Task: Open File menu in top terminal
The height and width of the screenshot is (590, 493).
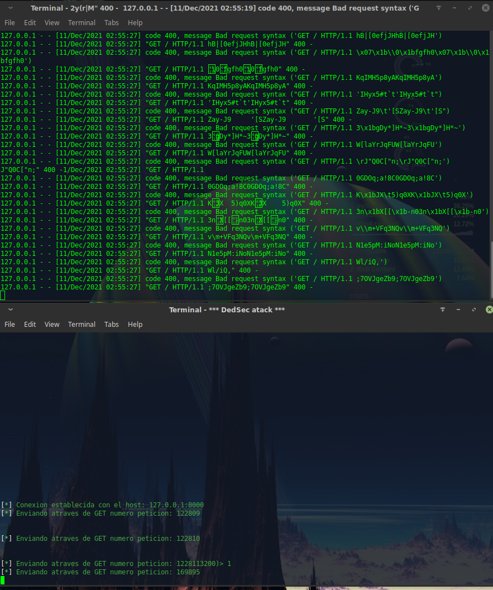Action: tap(9, 22)
